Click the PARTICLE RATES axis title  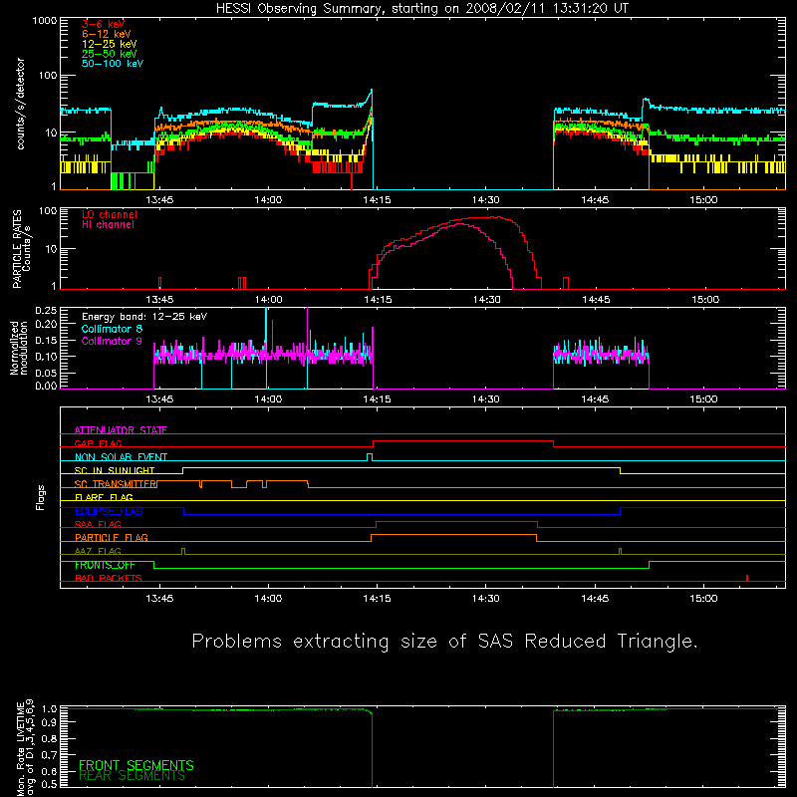coord(21,248)
